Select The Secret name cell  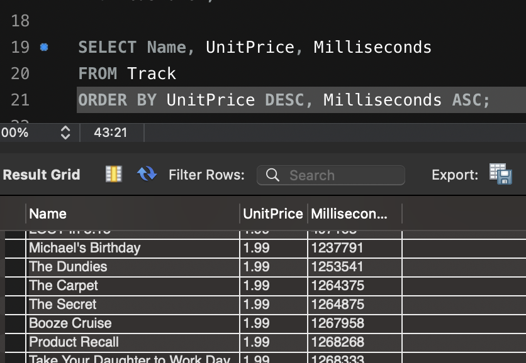(133, 305)
